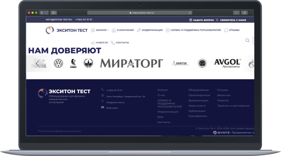Click the footer phone icon
Viewport: 281px width, 156px height.
click(103, 90)
